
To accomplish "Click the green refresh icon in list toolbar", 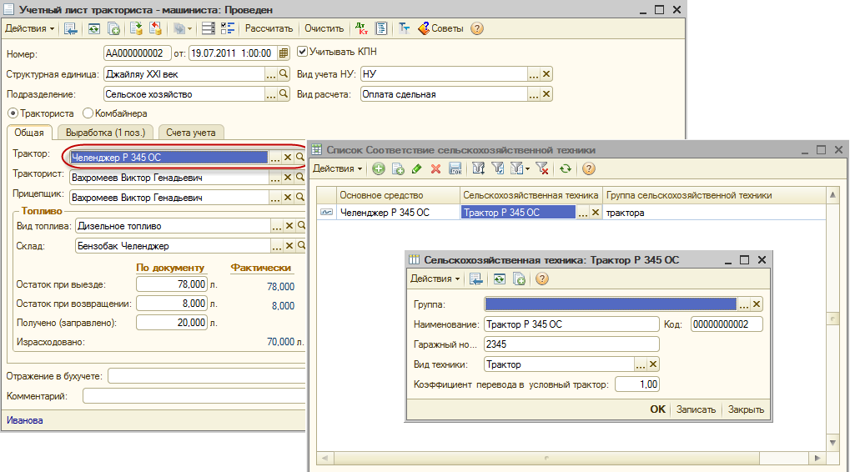I will pyautogui.click(x=566, y=169).
